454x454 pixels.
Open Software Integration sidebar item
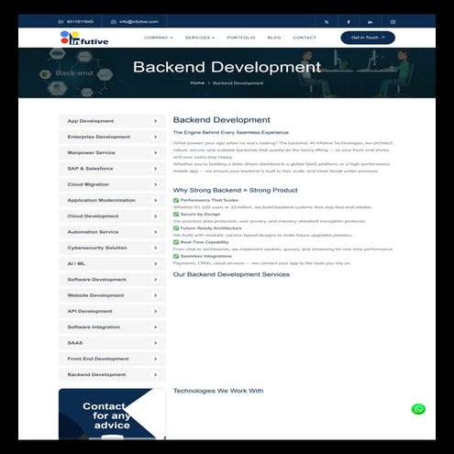tap(112, 327)
